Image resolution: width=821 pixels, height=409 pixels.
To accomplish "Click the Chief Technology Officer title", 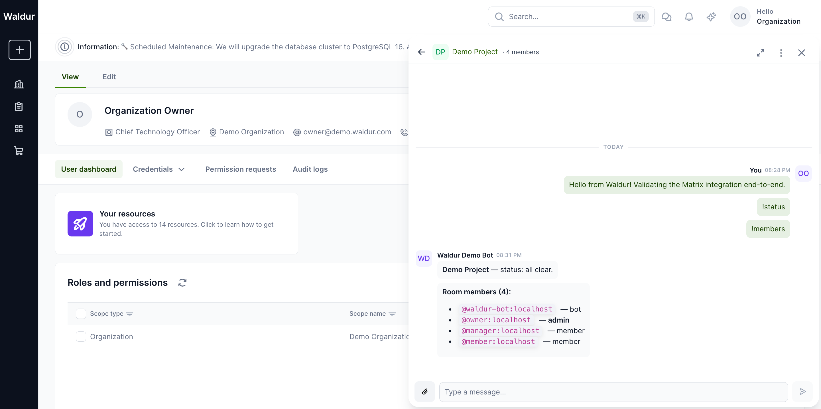I will (x=157, y=132).
